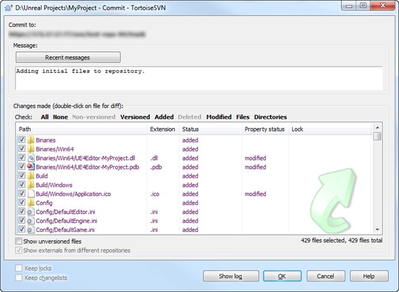Viewport: 399px width, 292px height.
Task: Uncheck the Binaries/Win64 folder checkbox
Action: [22, 148]
